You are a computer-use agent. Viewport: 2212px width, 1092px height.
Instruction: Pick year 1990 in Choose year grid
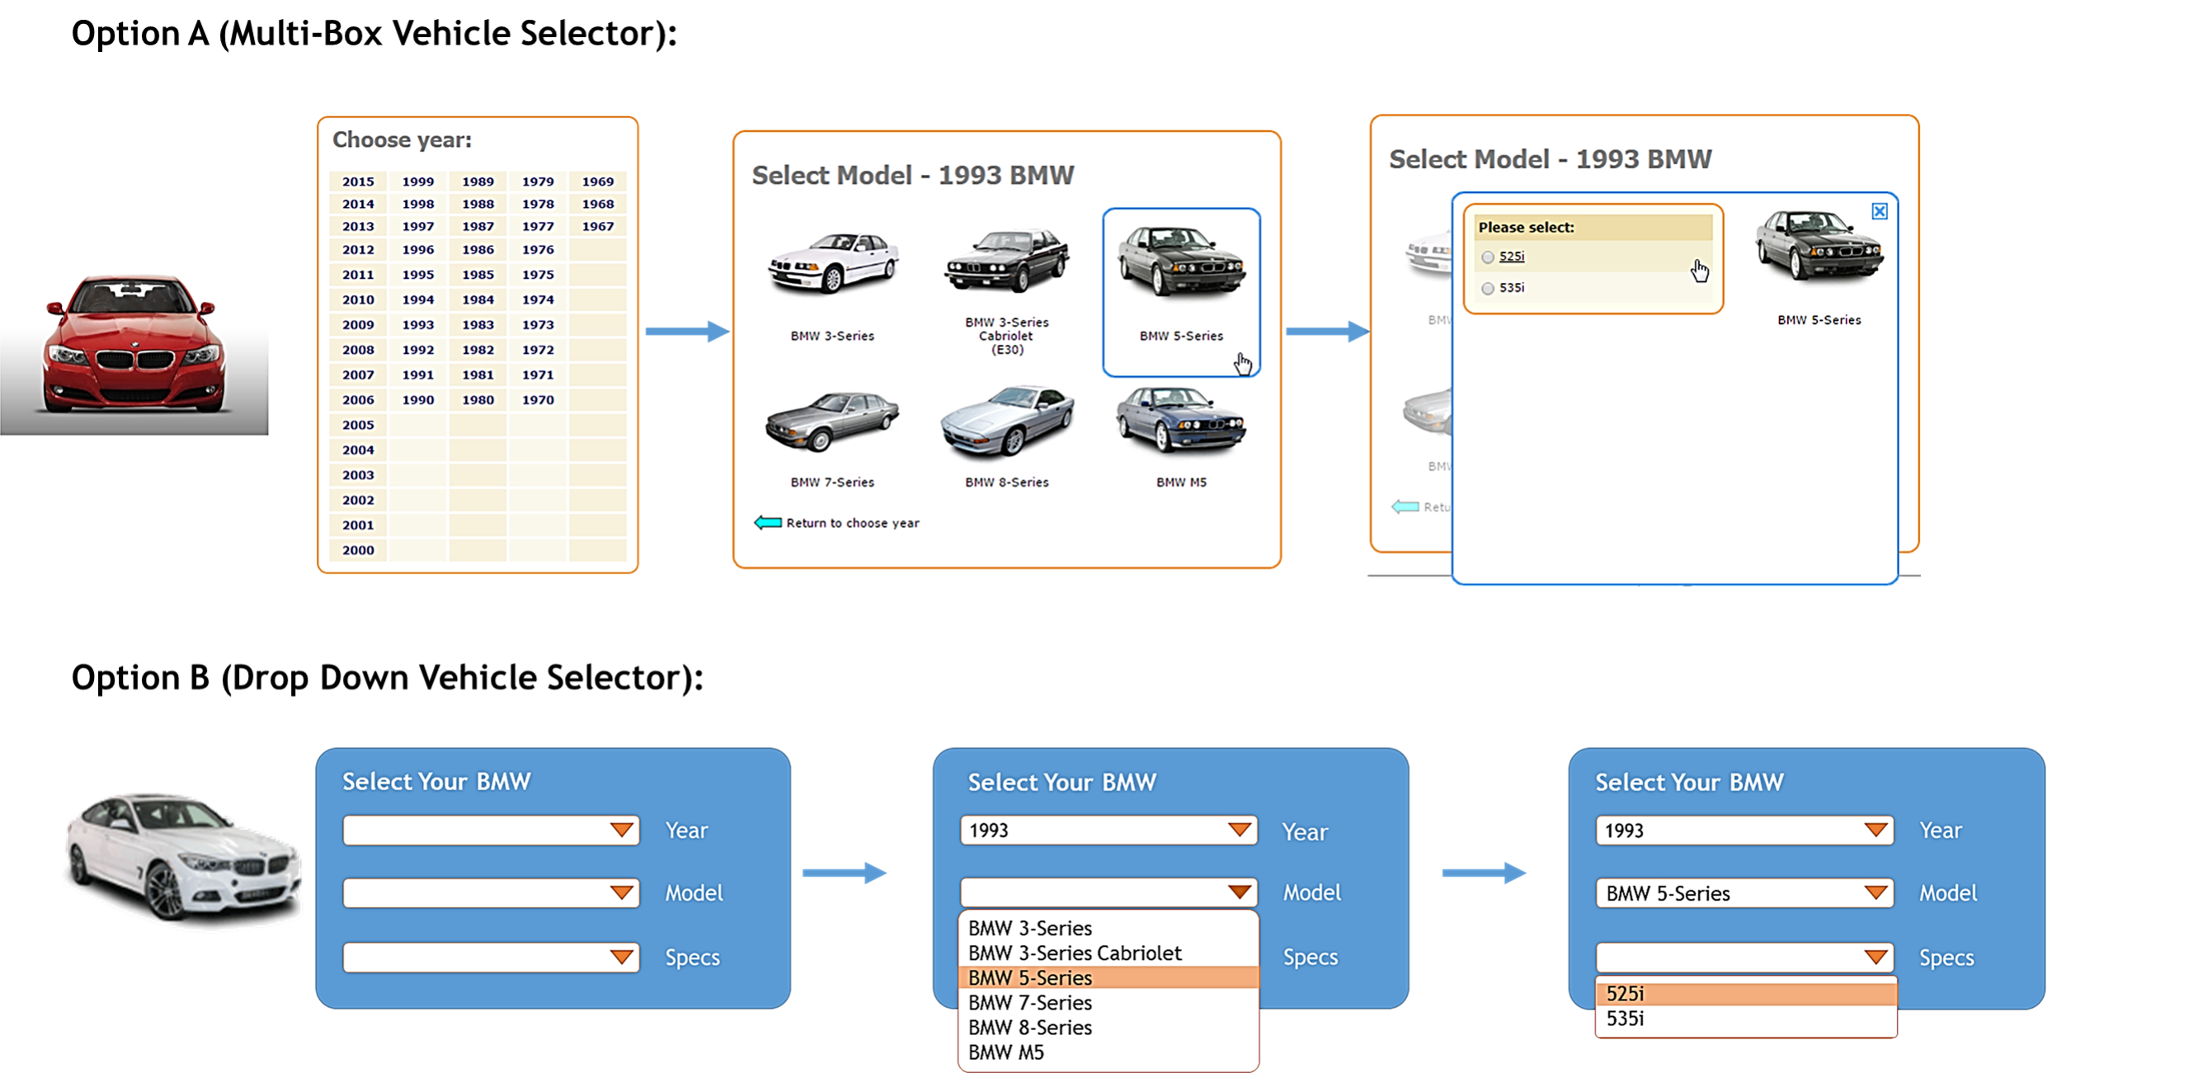[418, 400]
